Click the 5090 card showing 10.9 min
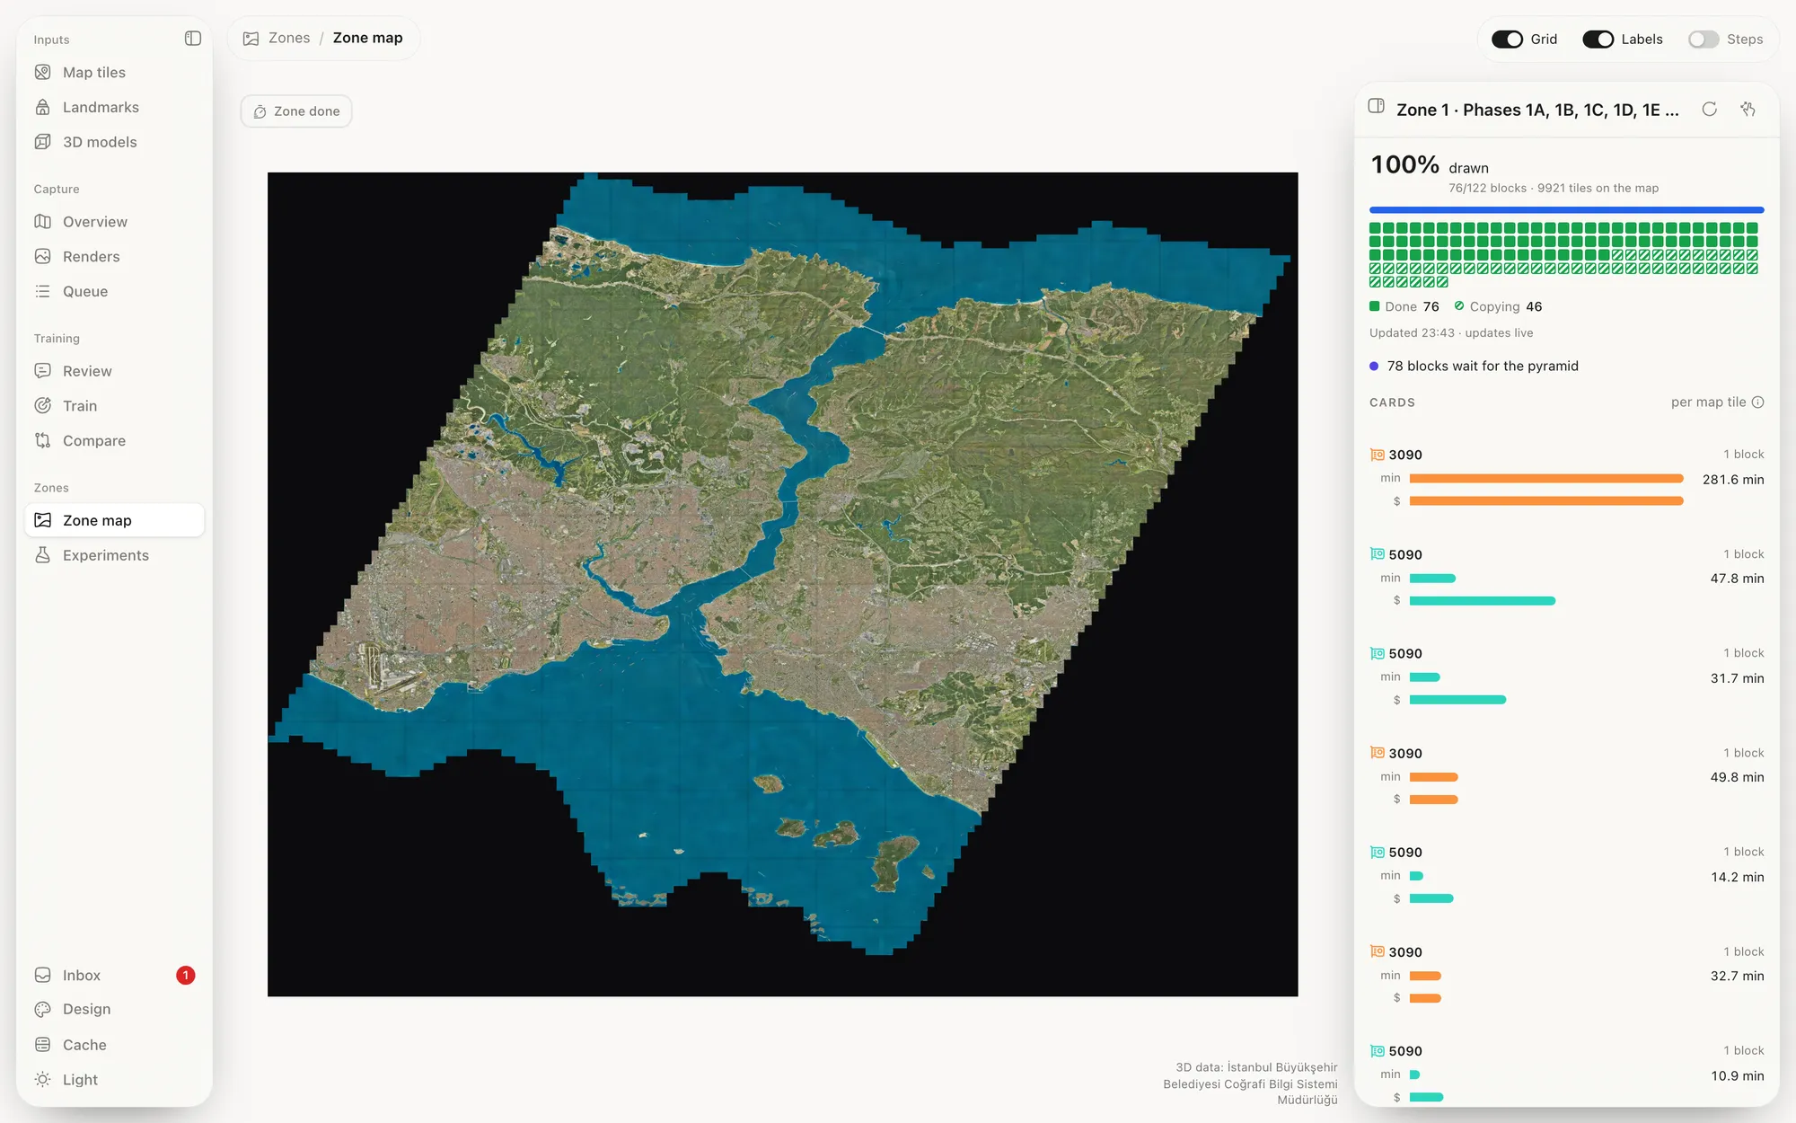 1566,1074
